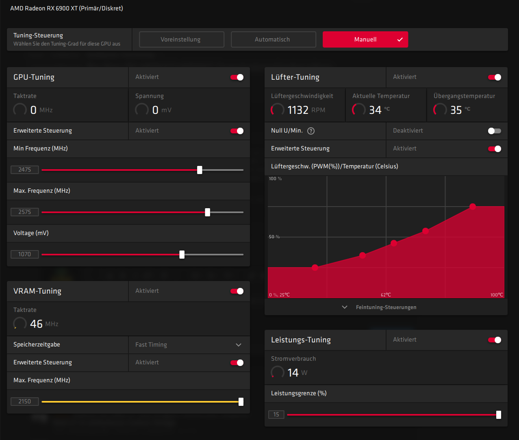Toggle the GPU-Tuning switch off
The width and height of the screenshot is (519, 440).
[x=237, y=77]
